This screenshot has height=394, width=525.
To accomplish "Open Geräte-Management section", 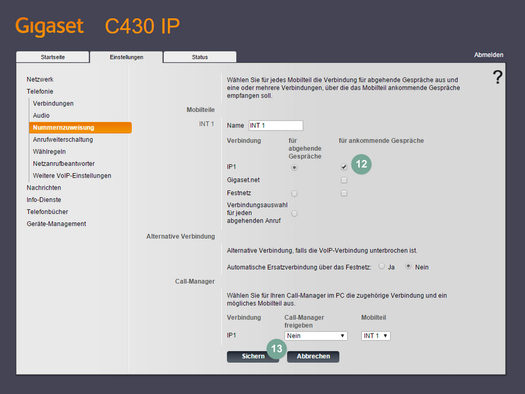I will (56, 223).
